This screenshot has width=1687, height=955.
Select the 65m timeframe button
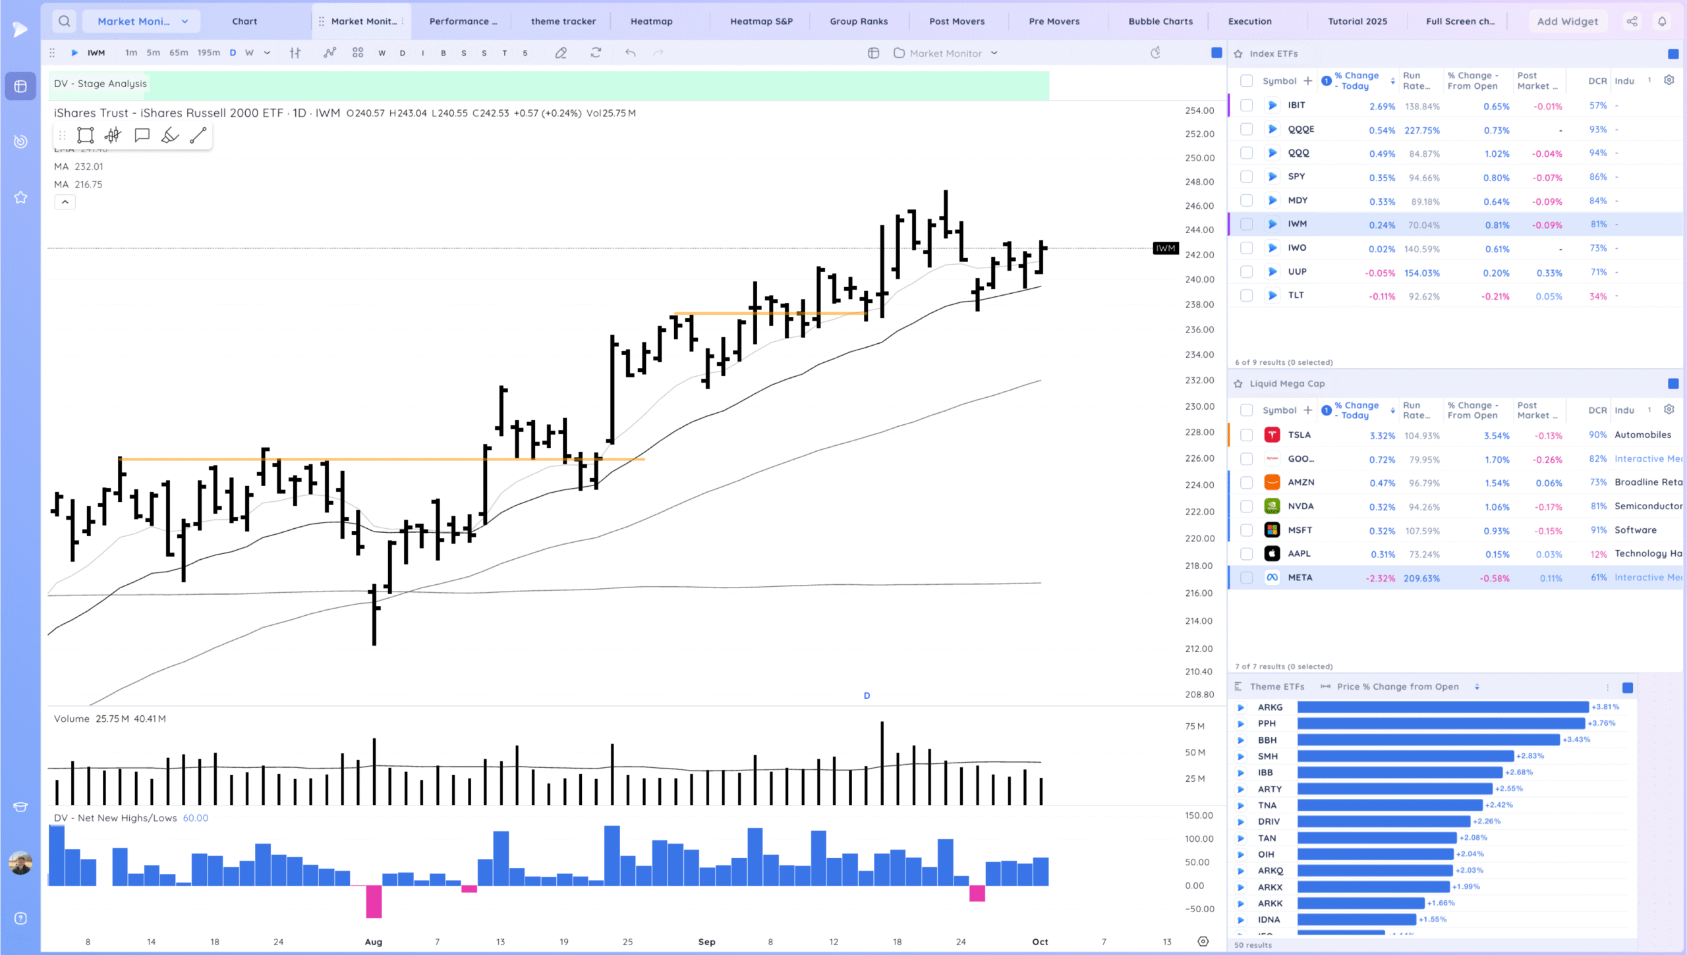pyautogui.click(x=179, y=53)
